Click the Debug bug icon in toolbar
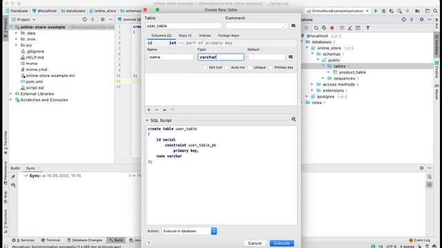The width and height of the screenshot is (442, 248). pos(383,11)
